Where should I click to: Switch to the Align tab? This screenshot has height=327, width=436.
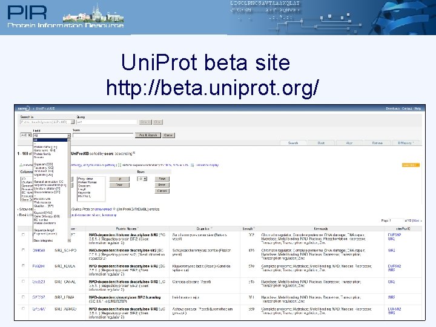click(x=349, y=143)
